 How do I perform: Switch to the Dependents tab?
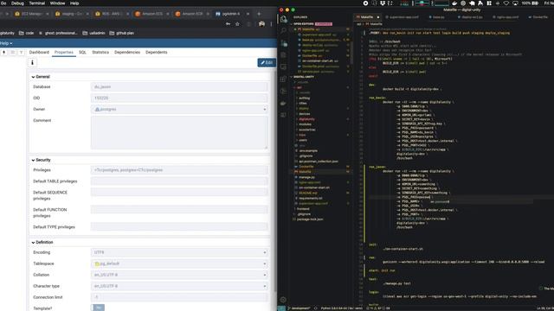(x=156, y=52)
